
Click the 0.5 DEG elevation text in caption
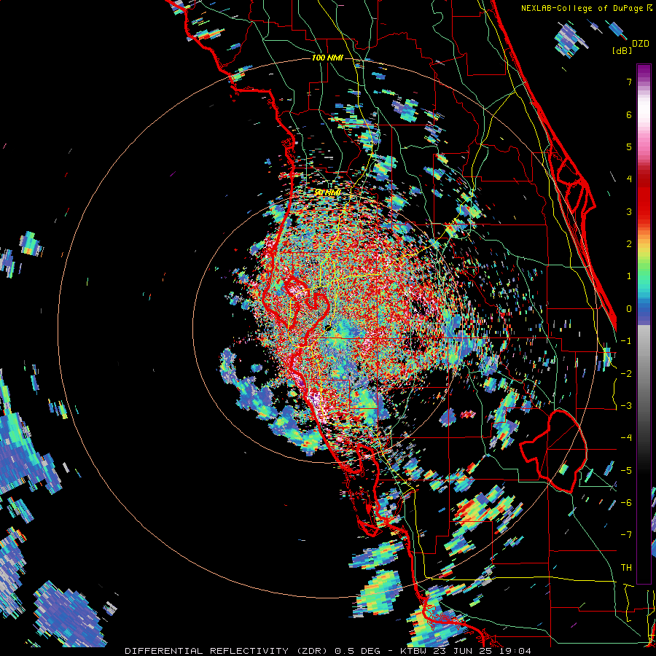pyautogui.click(x=358, y=651)
